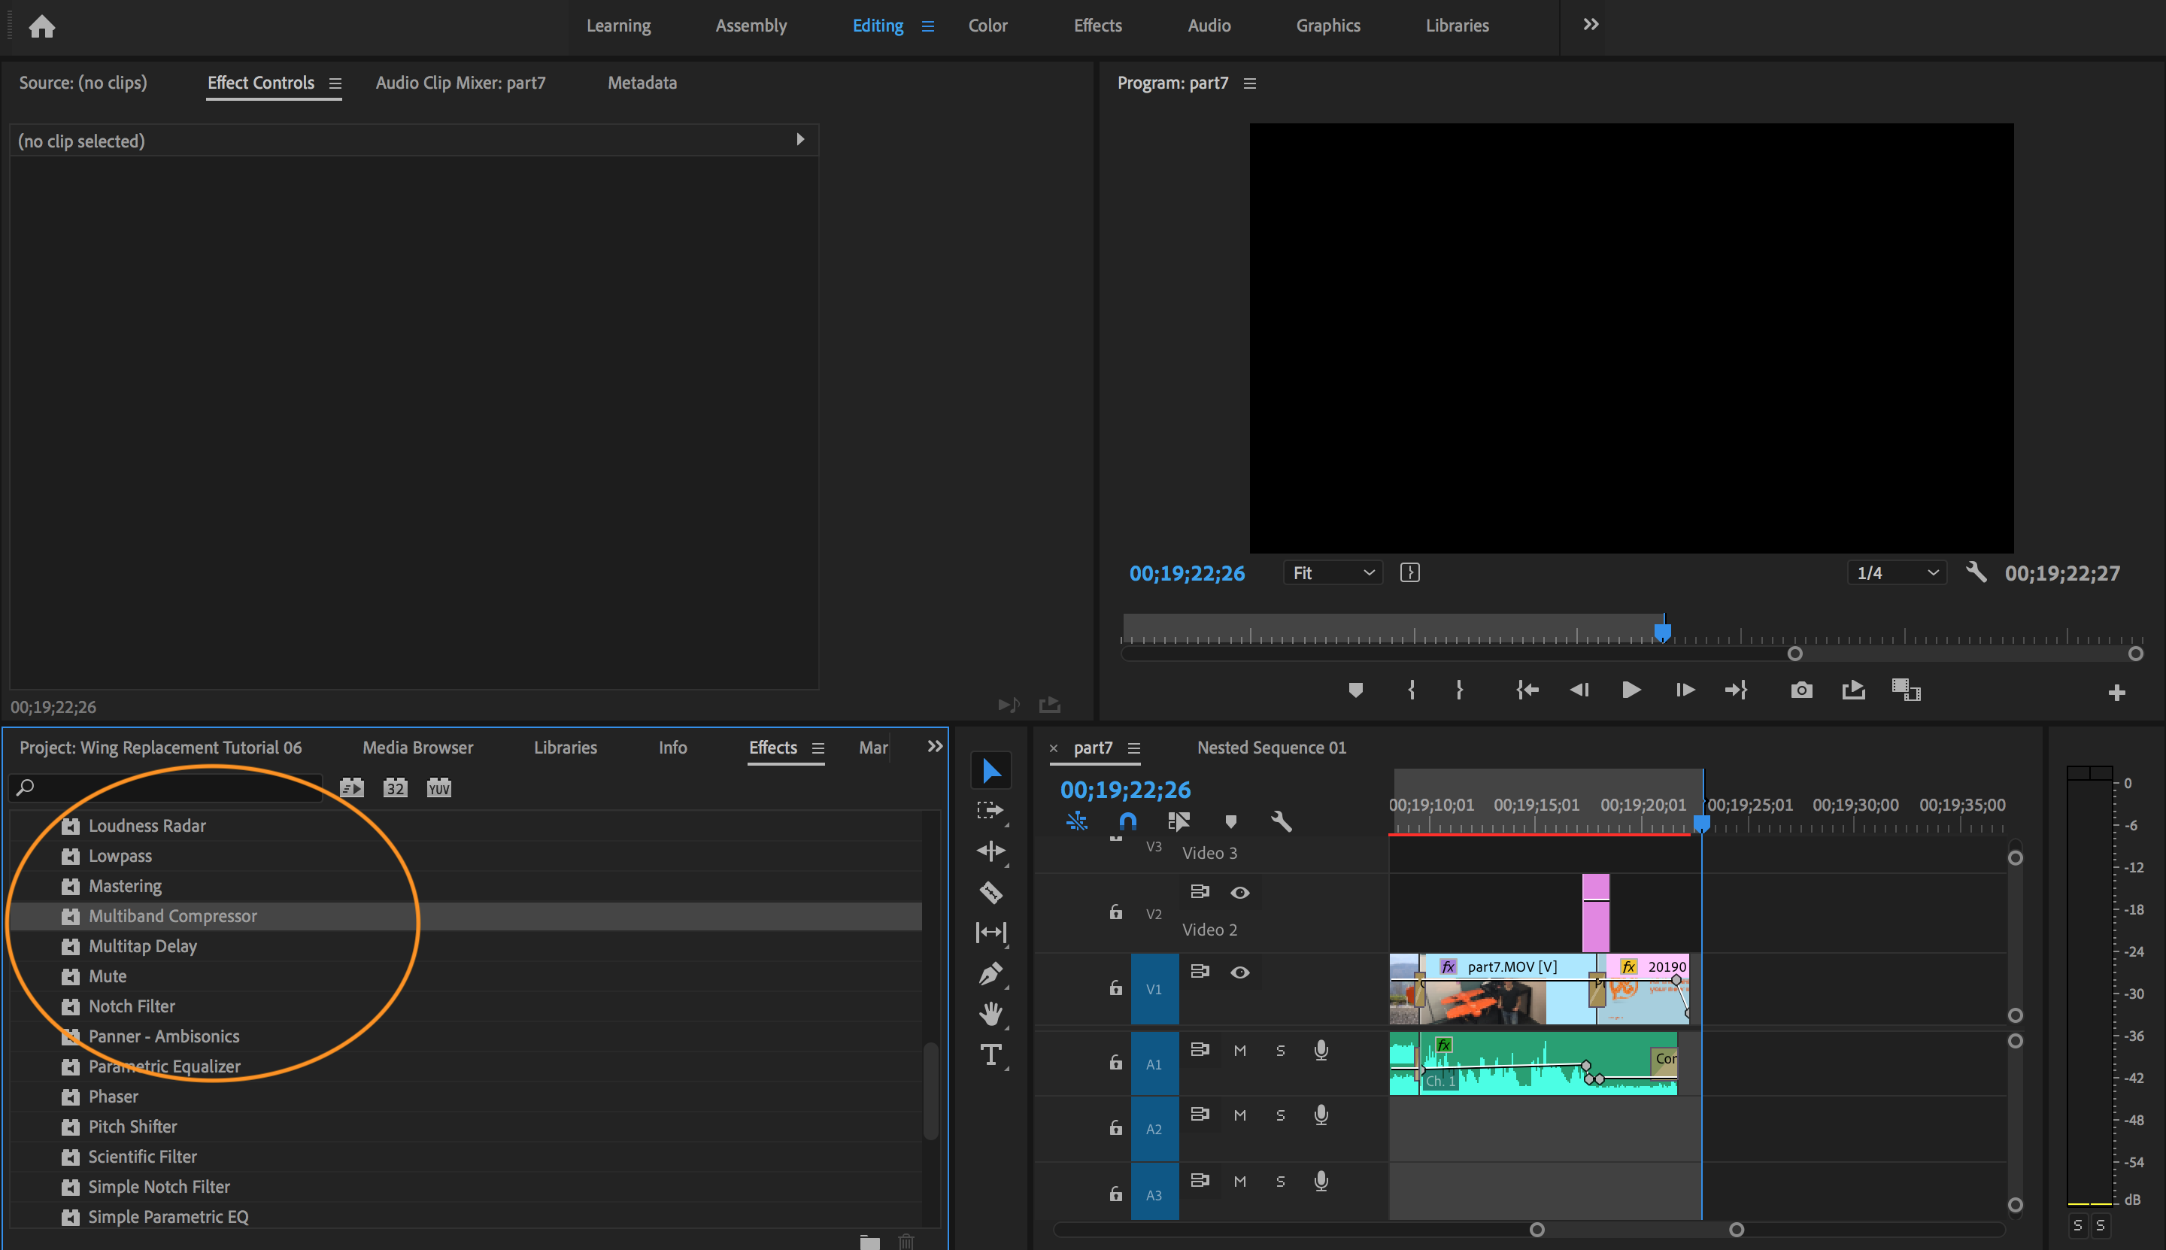Select the Razor tool

[x=990, y=893]
